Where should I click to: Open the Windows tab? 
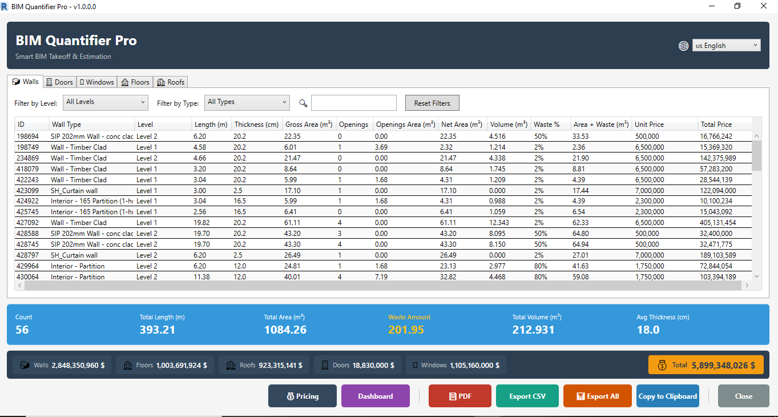[x=96, y=82]
